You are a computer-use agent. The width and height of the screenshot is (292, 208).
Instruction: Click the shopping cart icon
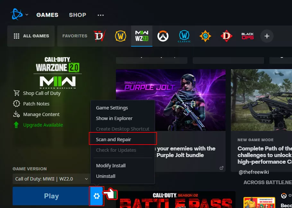click(17, 93)
